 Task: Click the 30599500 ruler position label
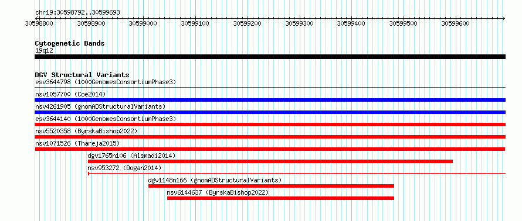404,23
